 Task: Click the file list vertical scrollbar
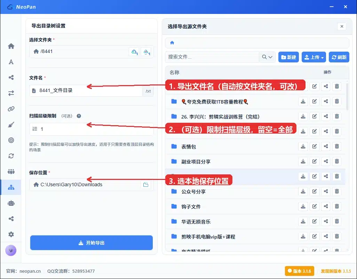pos(347,97)
